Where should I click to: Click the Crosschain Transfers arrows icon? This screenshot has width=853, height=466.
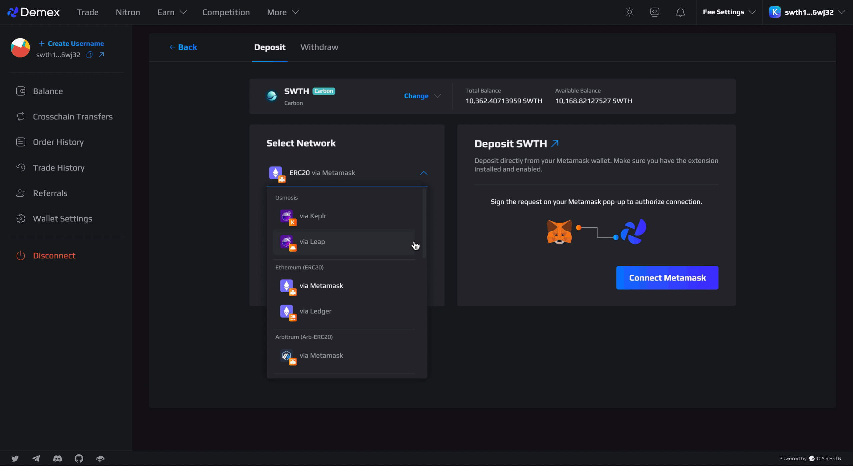(21, 116)
